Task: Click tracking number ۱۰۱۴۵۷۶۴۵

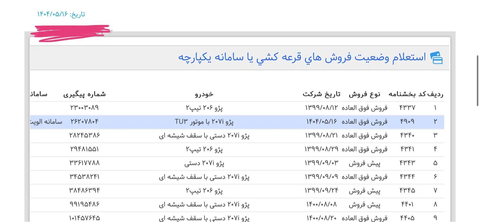Action: (84, 218)
